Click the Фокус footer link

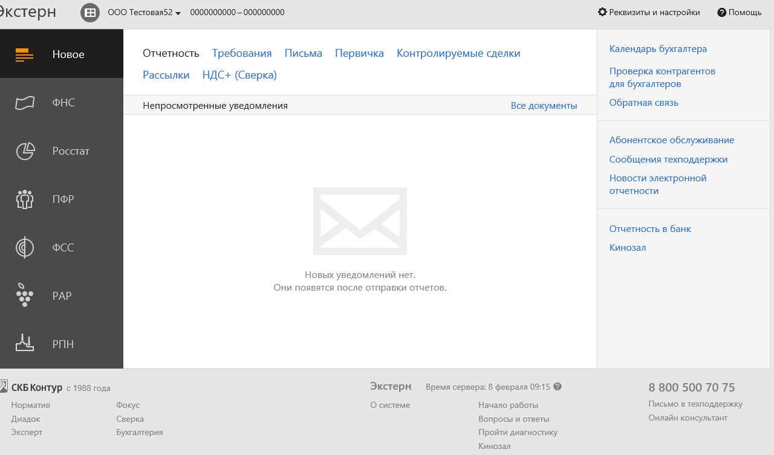(128, 405)
